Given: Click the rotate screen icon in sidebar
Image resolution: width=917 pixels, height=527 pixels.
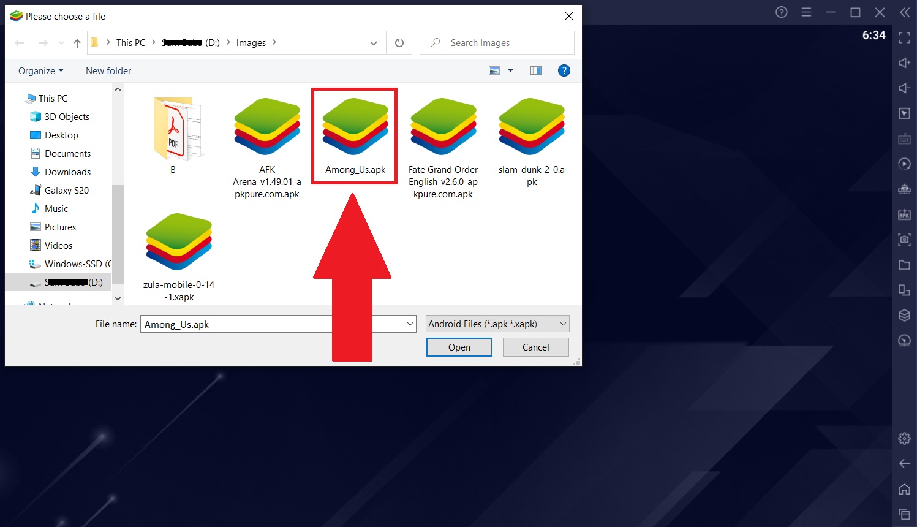Looking at the screenshot, I should click(904, 290).
